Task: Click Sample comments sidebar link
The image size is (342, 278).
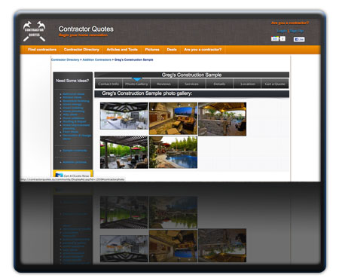Action: (x=75, y=151)
